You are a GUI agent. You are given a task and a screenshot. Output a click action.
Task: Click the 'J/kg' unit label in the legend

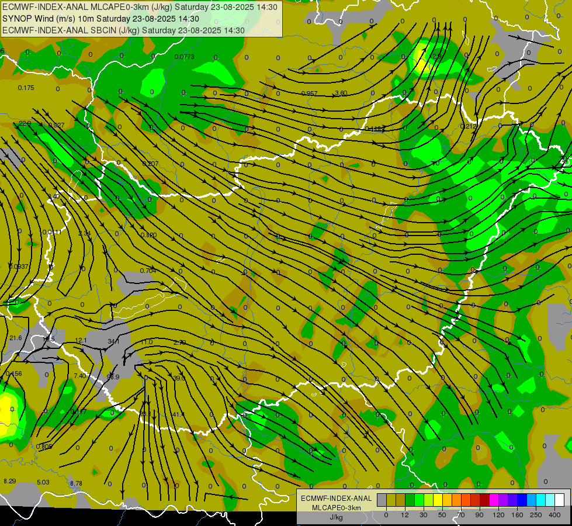[337, 517]
